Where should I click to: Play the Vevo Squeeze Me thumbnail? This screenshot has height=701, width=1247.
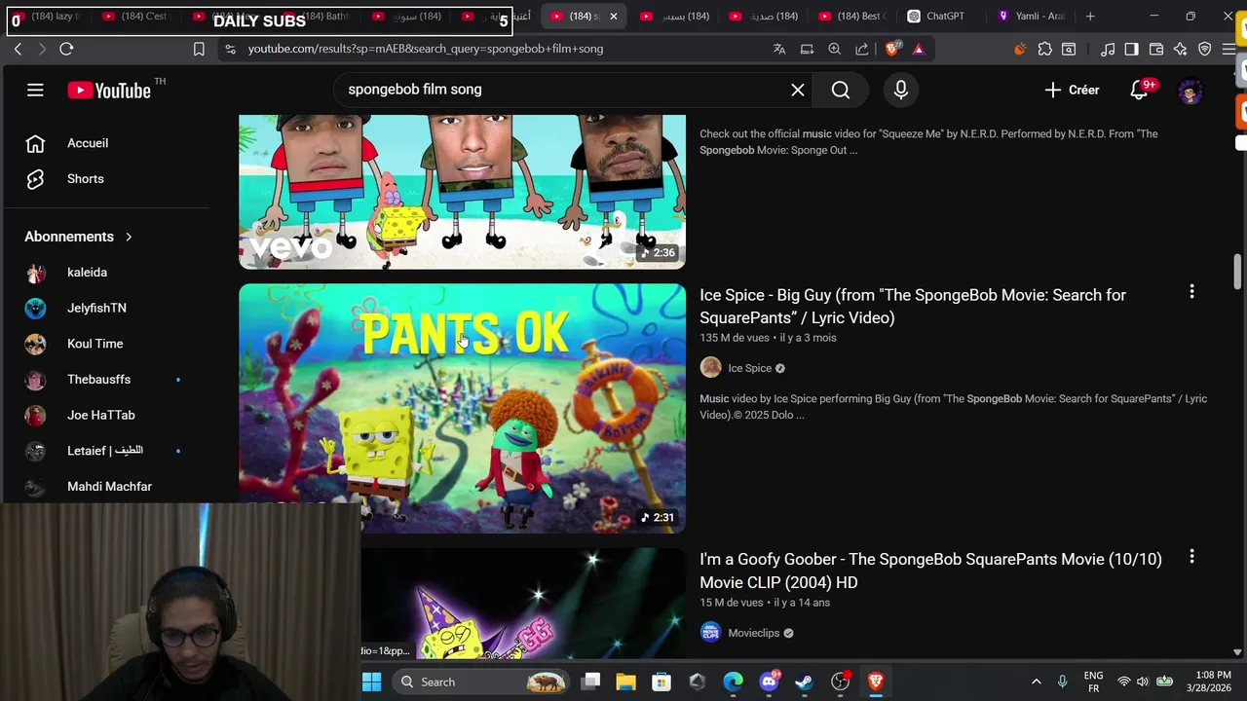[x=462, y=192]
